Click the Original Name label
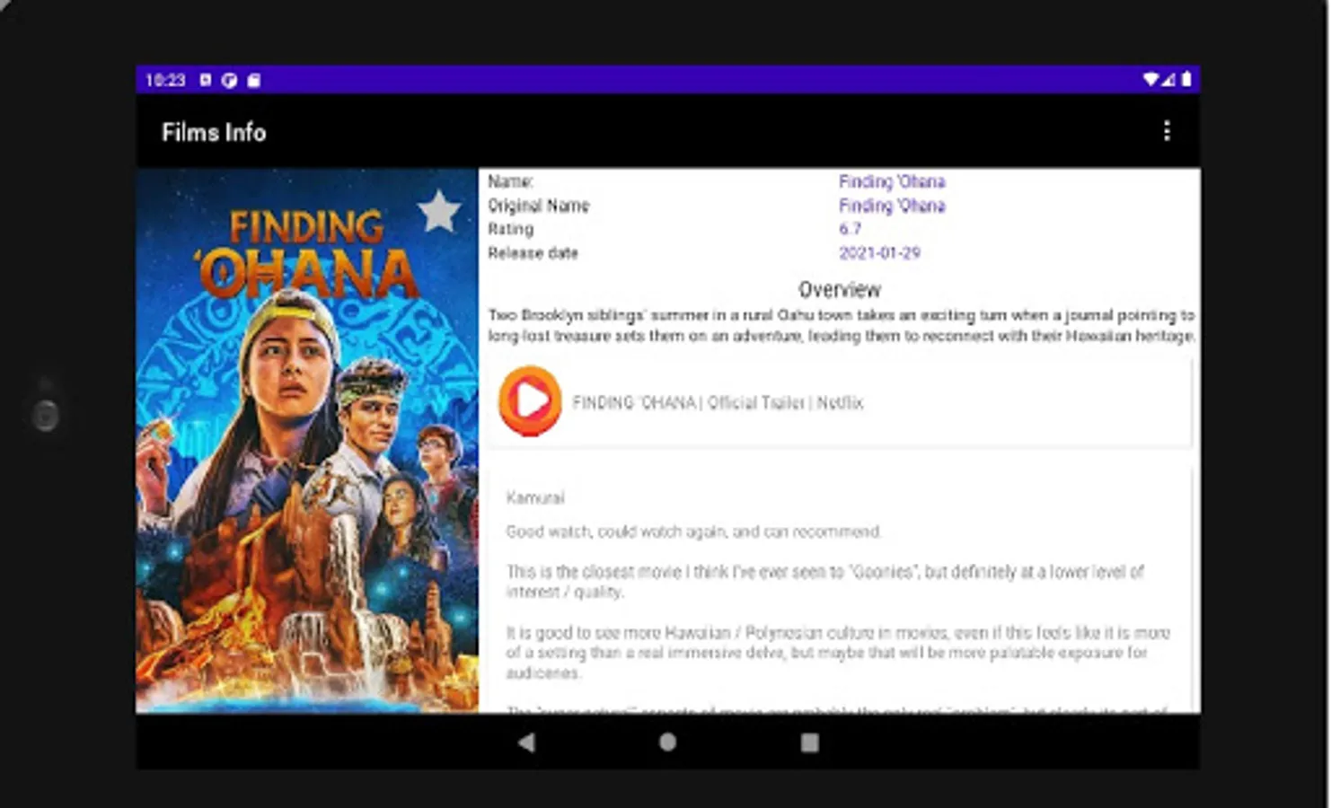The height and width of the screenshot is (808, 1331). point(538,206)
